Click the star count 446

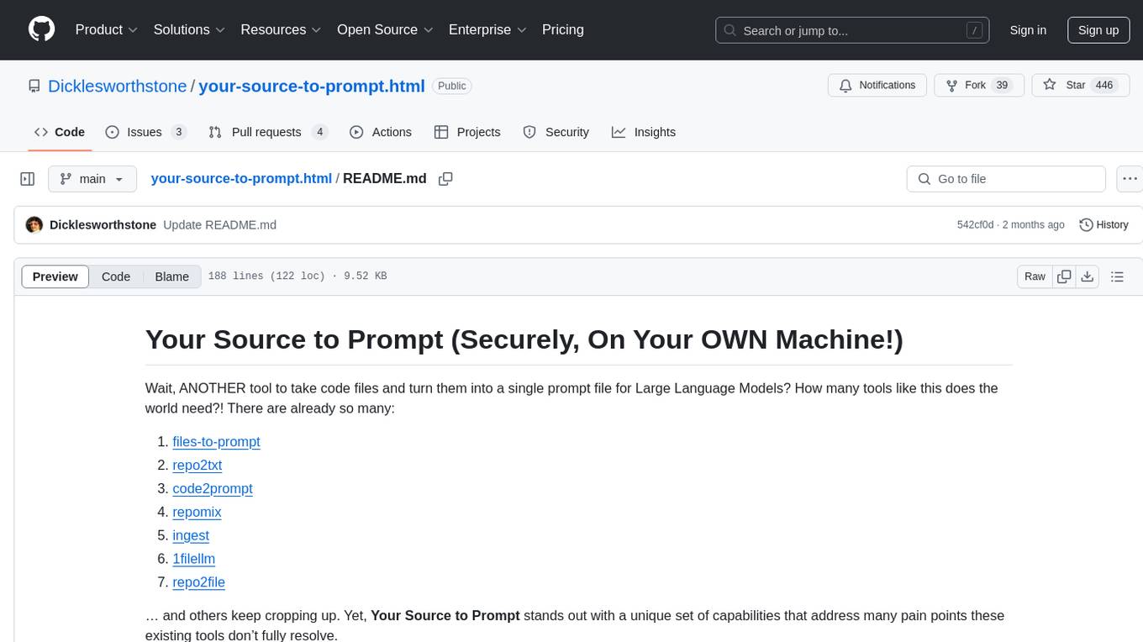1104,86
